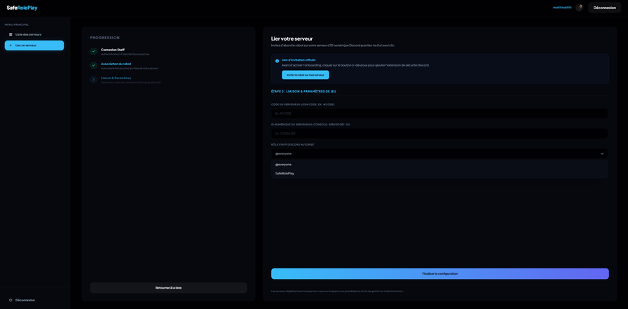Image resolution: width=628 pixels, height=309 pixels.
Task: Click the info icon in invitation banner
Action: (277, 61)
